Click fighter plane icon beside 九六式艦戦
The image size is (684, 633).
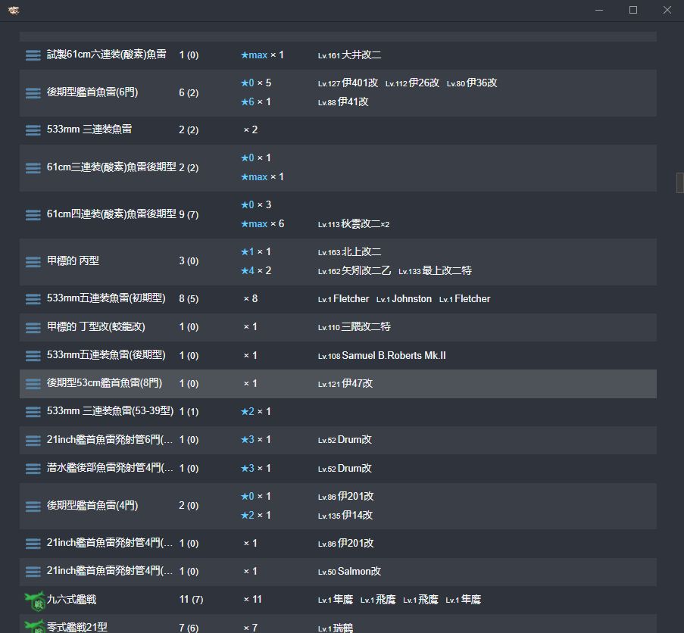point(35,600)
